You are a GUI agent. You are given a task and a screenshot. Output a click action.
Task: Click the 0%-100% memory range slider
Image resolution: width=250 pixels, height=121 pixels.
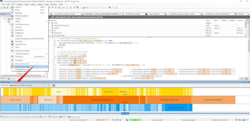(x=125, y=114)
